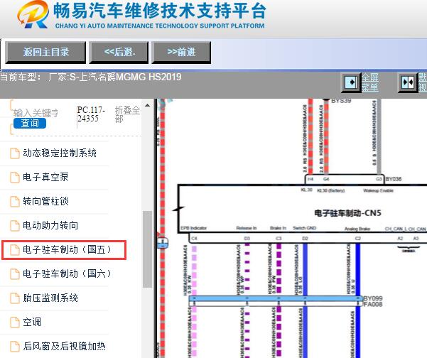Click the document icon beside 电子真空泵
Image resolution: width=427 pixels, height=358 pixels.
click(x=15, y=178)
